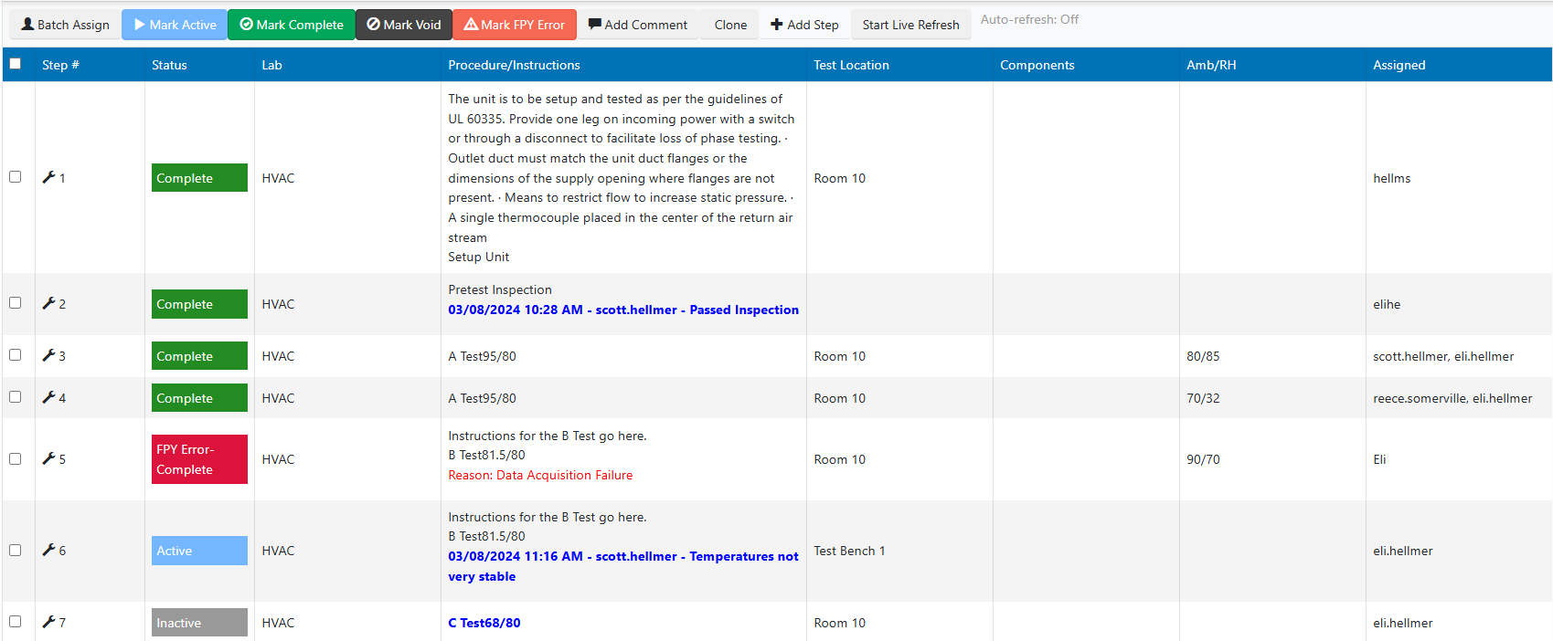The width and height of the screenshot is (1553, 641).
Task: Open Add Comment from the toolbar
Action: (x=637, y=25)
